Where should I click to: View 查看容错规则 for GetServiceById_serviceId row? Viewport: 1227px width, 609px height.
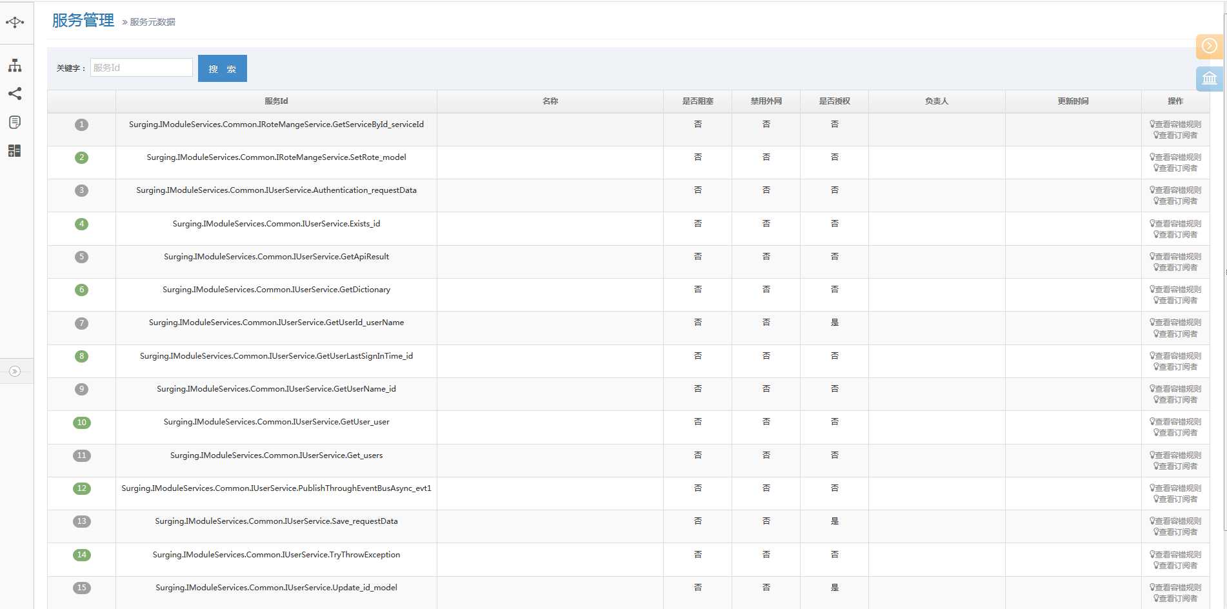(1175, 124)
